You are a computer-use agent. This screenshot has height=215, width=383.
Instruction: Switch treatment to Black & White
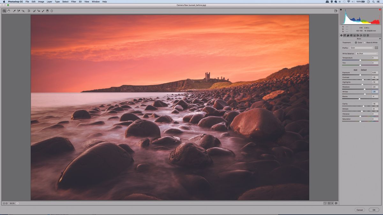point(365,42)
